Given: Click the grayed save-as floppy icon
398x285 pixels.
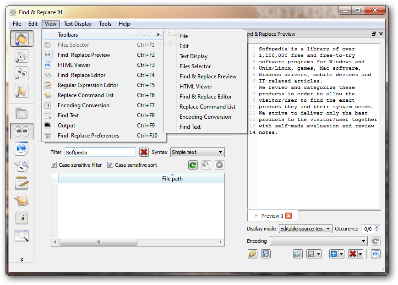Looking at the screenshot, I should pyautogui.click(x=311, y=254).
